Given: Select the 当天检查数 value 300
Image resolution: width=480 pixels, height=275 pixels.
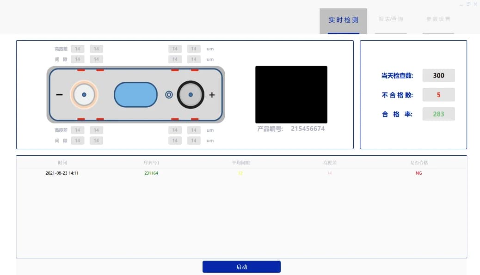Looking at the screenshot, I should coord(438,75).
